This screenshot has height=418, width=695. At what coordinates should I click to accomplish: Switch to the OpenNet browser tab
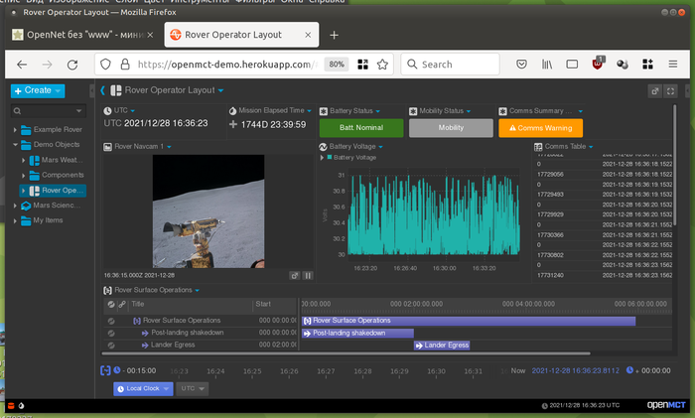tap(81, 34)
